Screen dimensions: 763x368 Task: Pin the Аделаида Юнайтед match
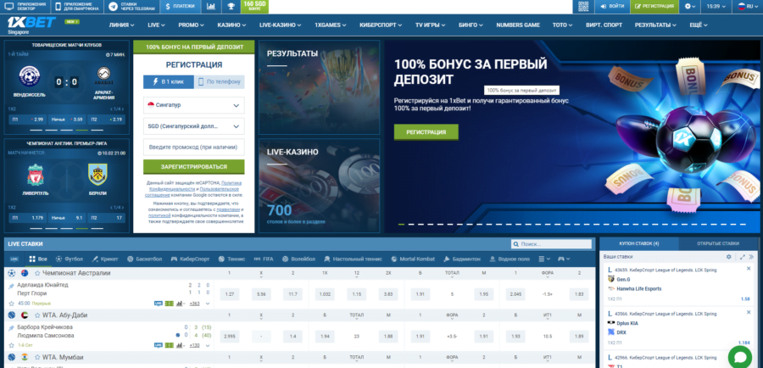(x=11, y=287)
